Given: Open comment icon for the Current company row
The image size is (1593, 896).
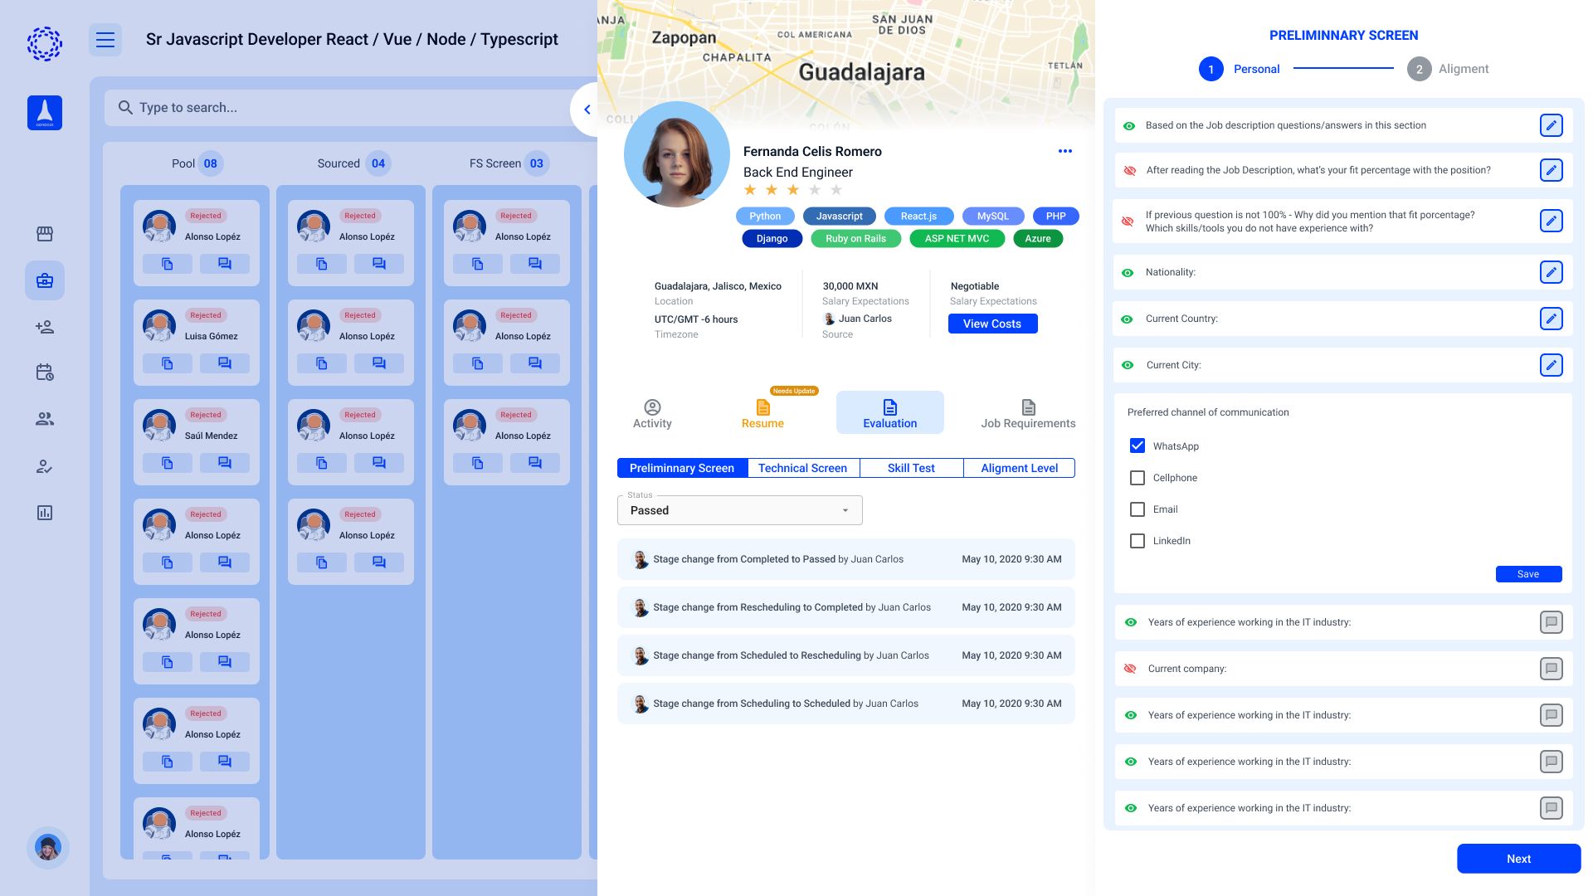Looking at the screenshot, I should click(1551, 669).
